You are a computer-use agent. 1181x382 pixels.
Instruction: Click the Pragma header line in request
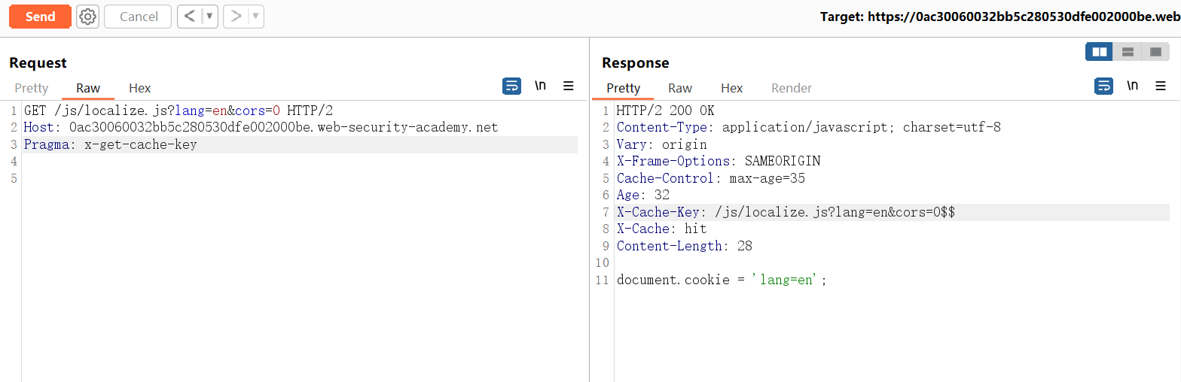110,144
